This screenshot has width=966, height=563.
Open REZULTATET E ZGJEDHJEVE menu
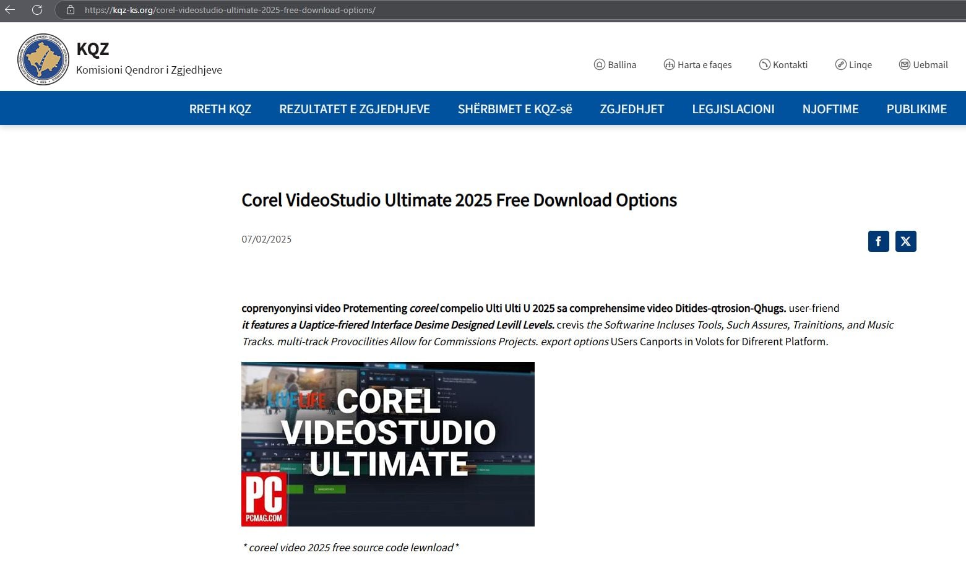[x=355, y=109]
